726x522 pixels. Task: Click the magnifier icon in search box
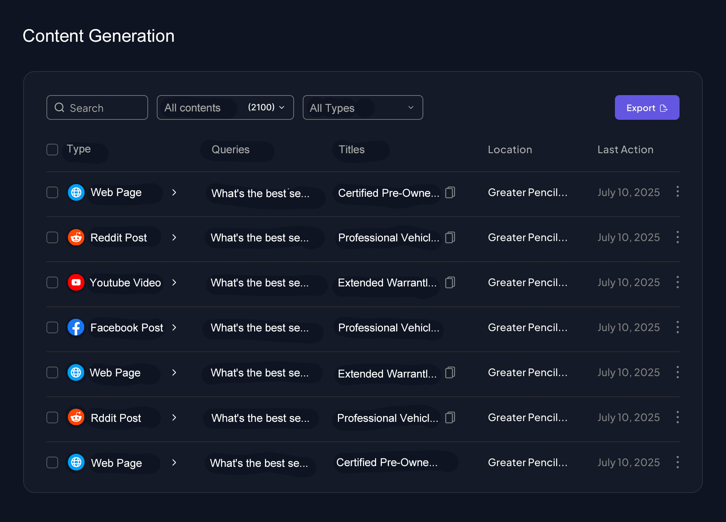[60, 107]
